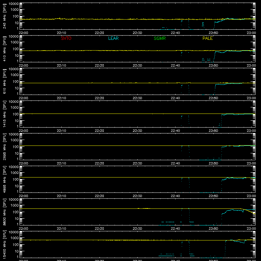Click 22:10 below the 8800 MHz panel
Viewport: 261px width, 261px height.
pos(61,229)
